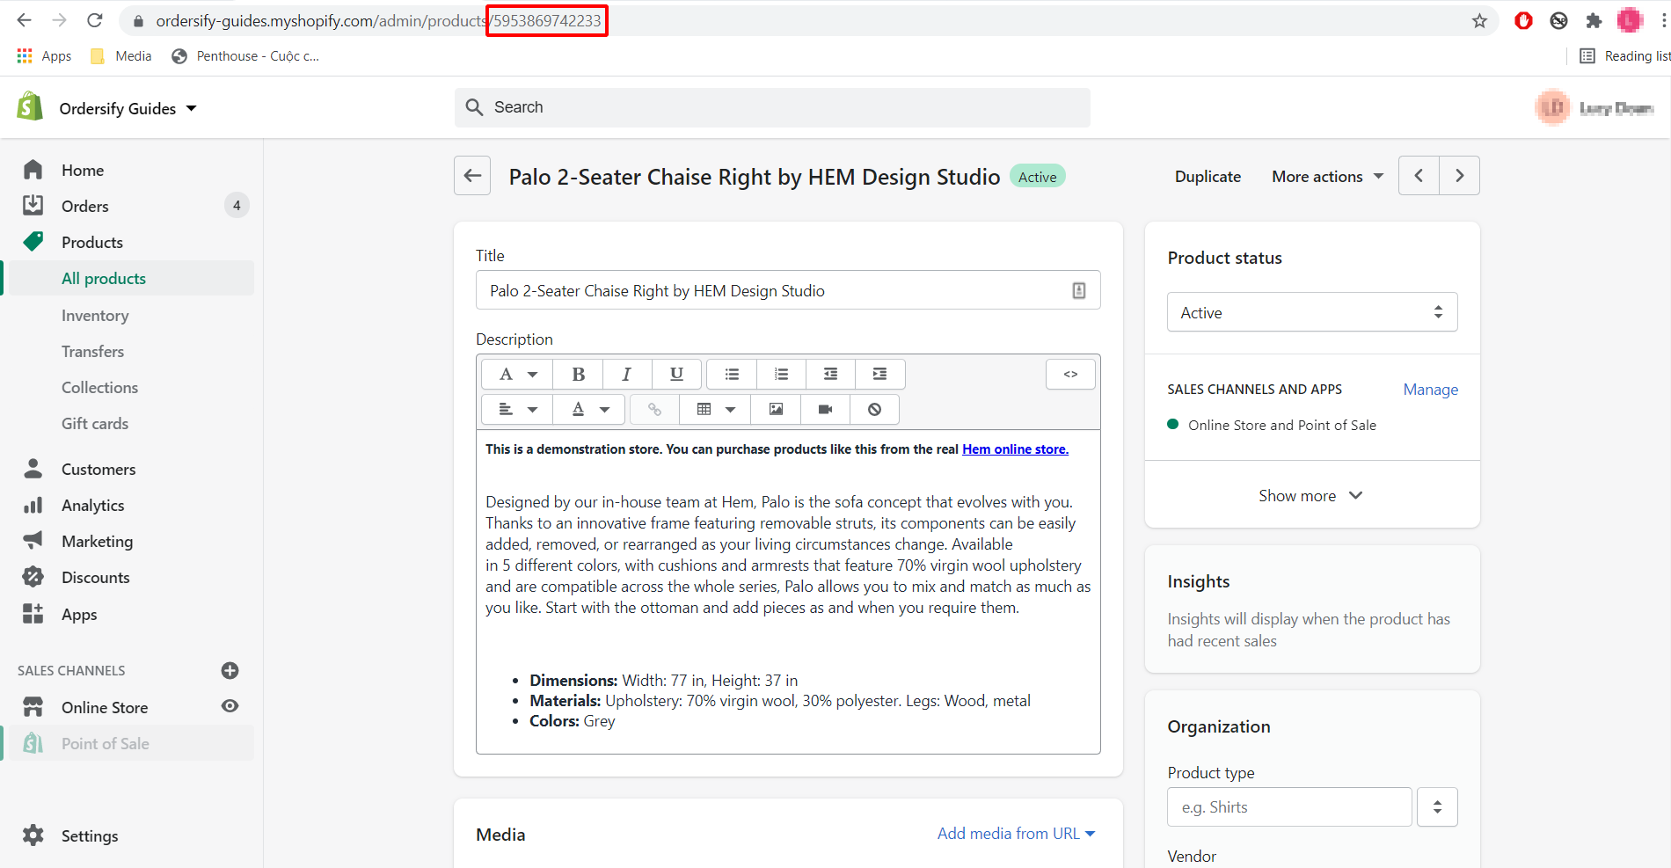This screenshot has height=868, width=1671.
Task: Click Manage sales channels link
Action: point(1430,390)
